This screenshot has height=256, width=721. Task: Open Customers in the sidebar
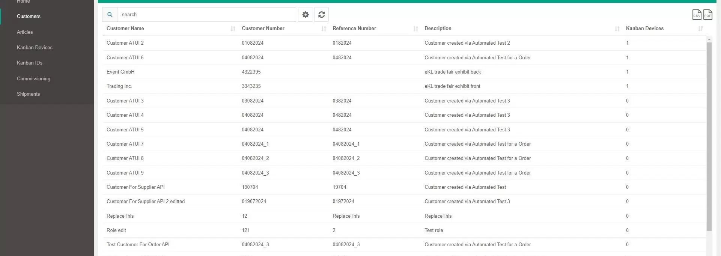tap(29, 17)
